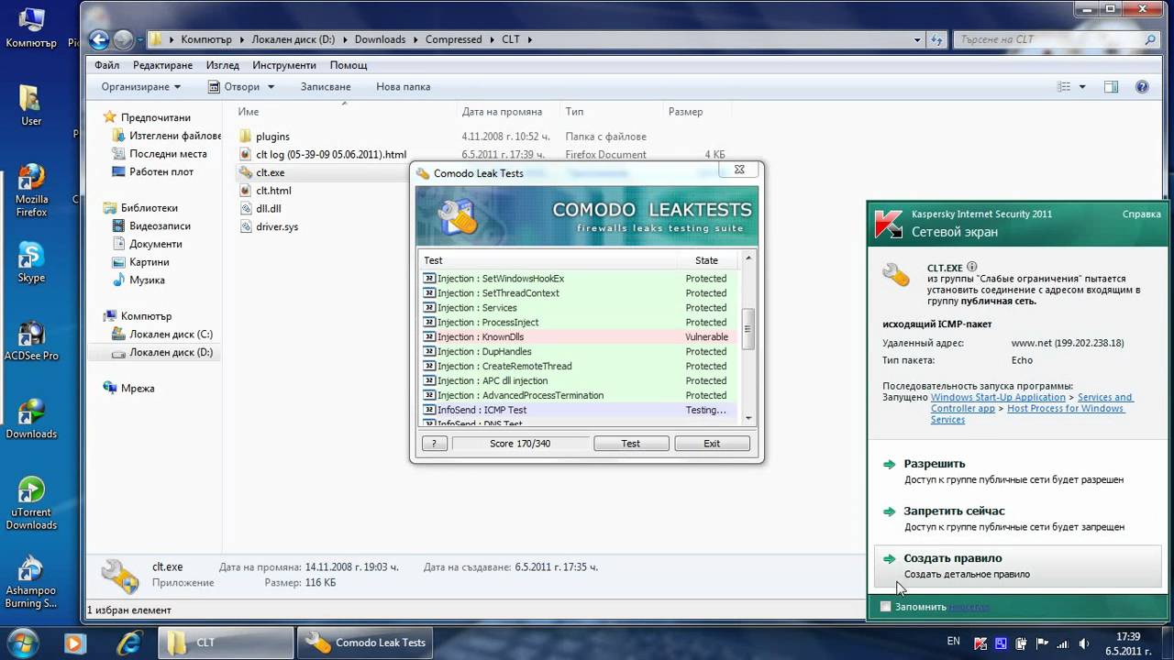Click the scroll down arrow in test list
This screenshot has height=660, width=1174.
pyautogui.click(x=748, y=417)
